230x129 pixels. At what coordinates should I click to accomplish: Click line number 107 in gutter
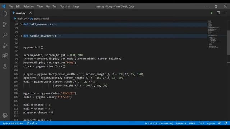(x=16, y=93)
